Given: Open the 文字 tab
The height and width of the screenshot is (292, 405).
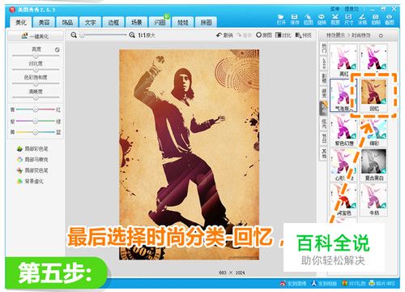Looking at the screenshot, I should 91,22.
